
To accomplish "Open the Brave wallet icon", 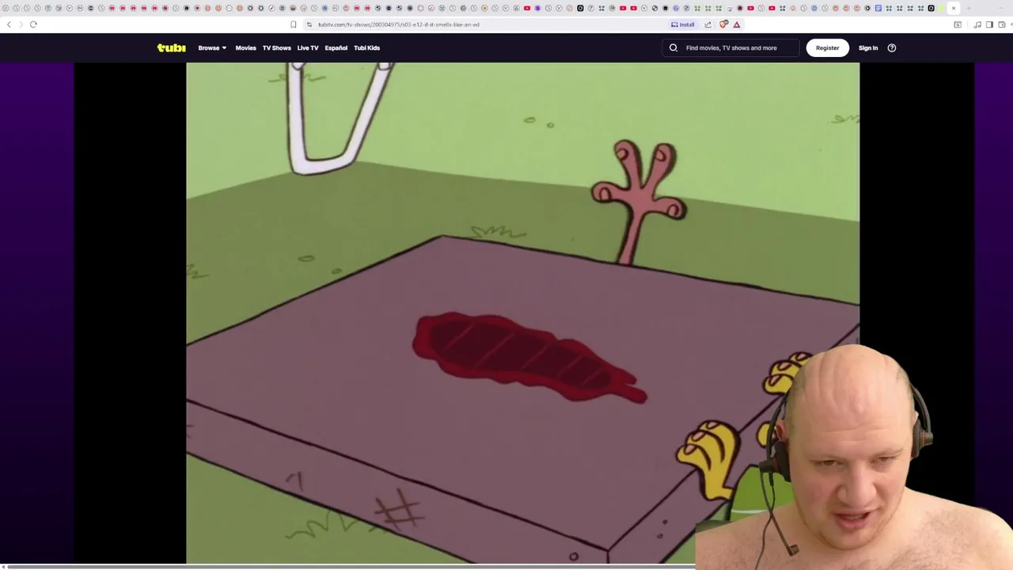I will 1000,25.
